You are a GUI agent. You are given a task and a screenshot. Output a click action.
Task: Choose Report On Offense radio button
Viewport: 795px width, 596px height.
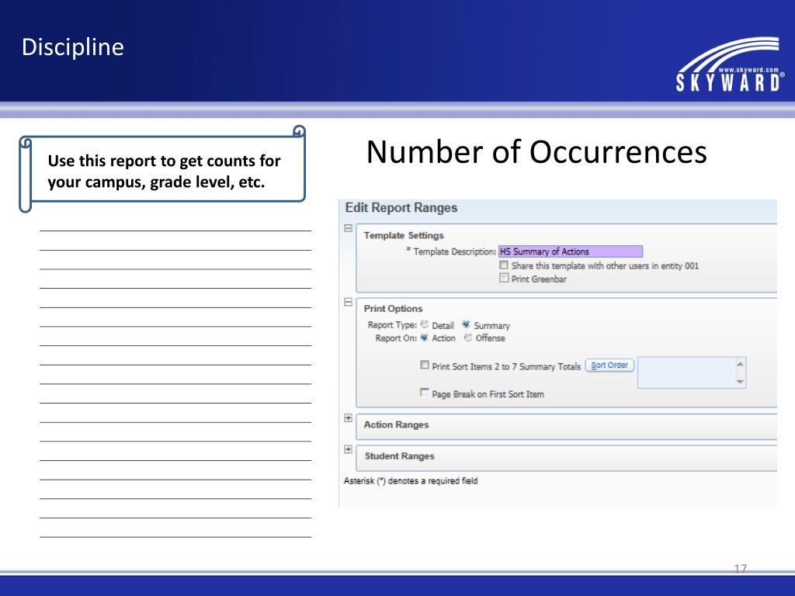coord(468,338)
